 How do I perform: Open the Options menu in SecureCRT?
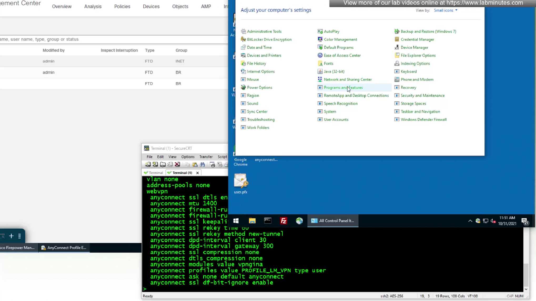pos(188,157)
